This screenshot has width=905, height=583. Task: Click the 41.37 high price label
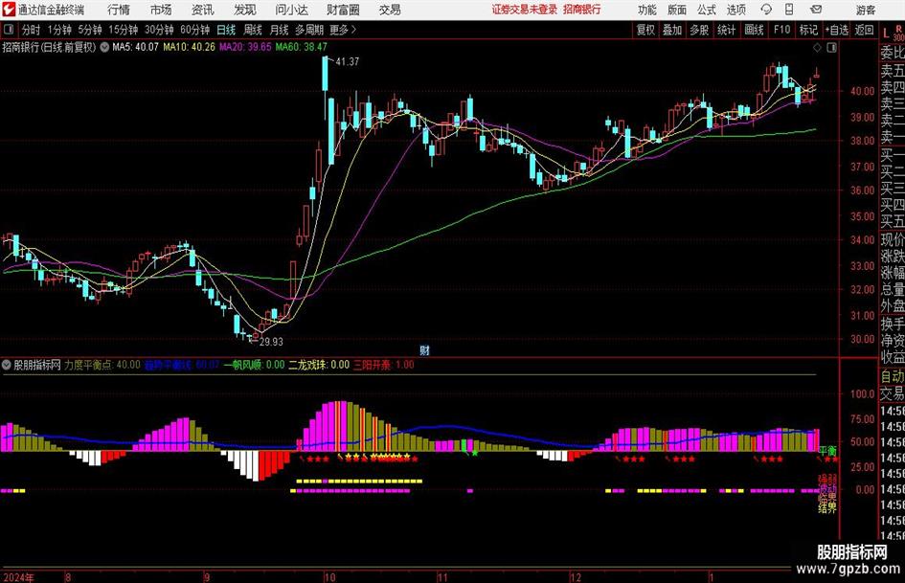coord(348,61)
